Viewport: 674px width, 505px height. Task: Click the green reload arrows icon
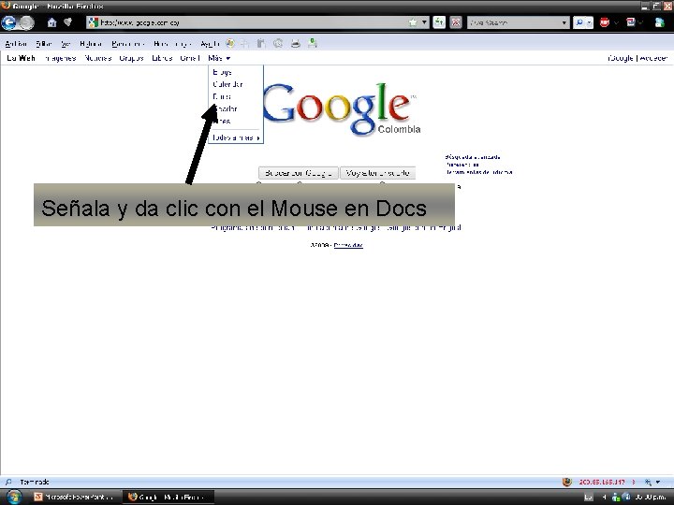[x=439, y=22]
